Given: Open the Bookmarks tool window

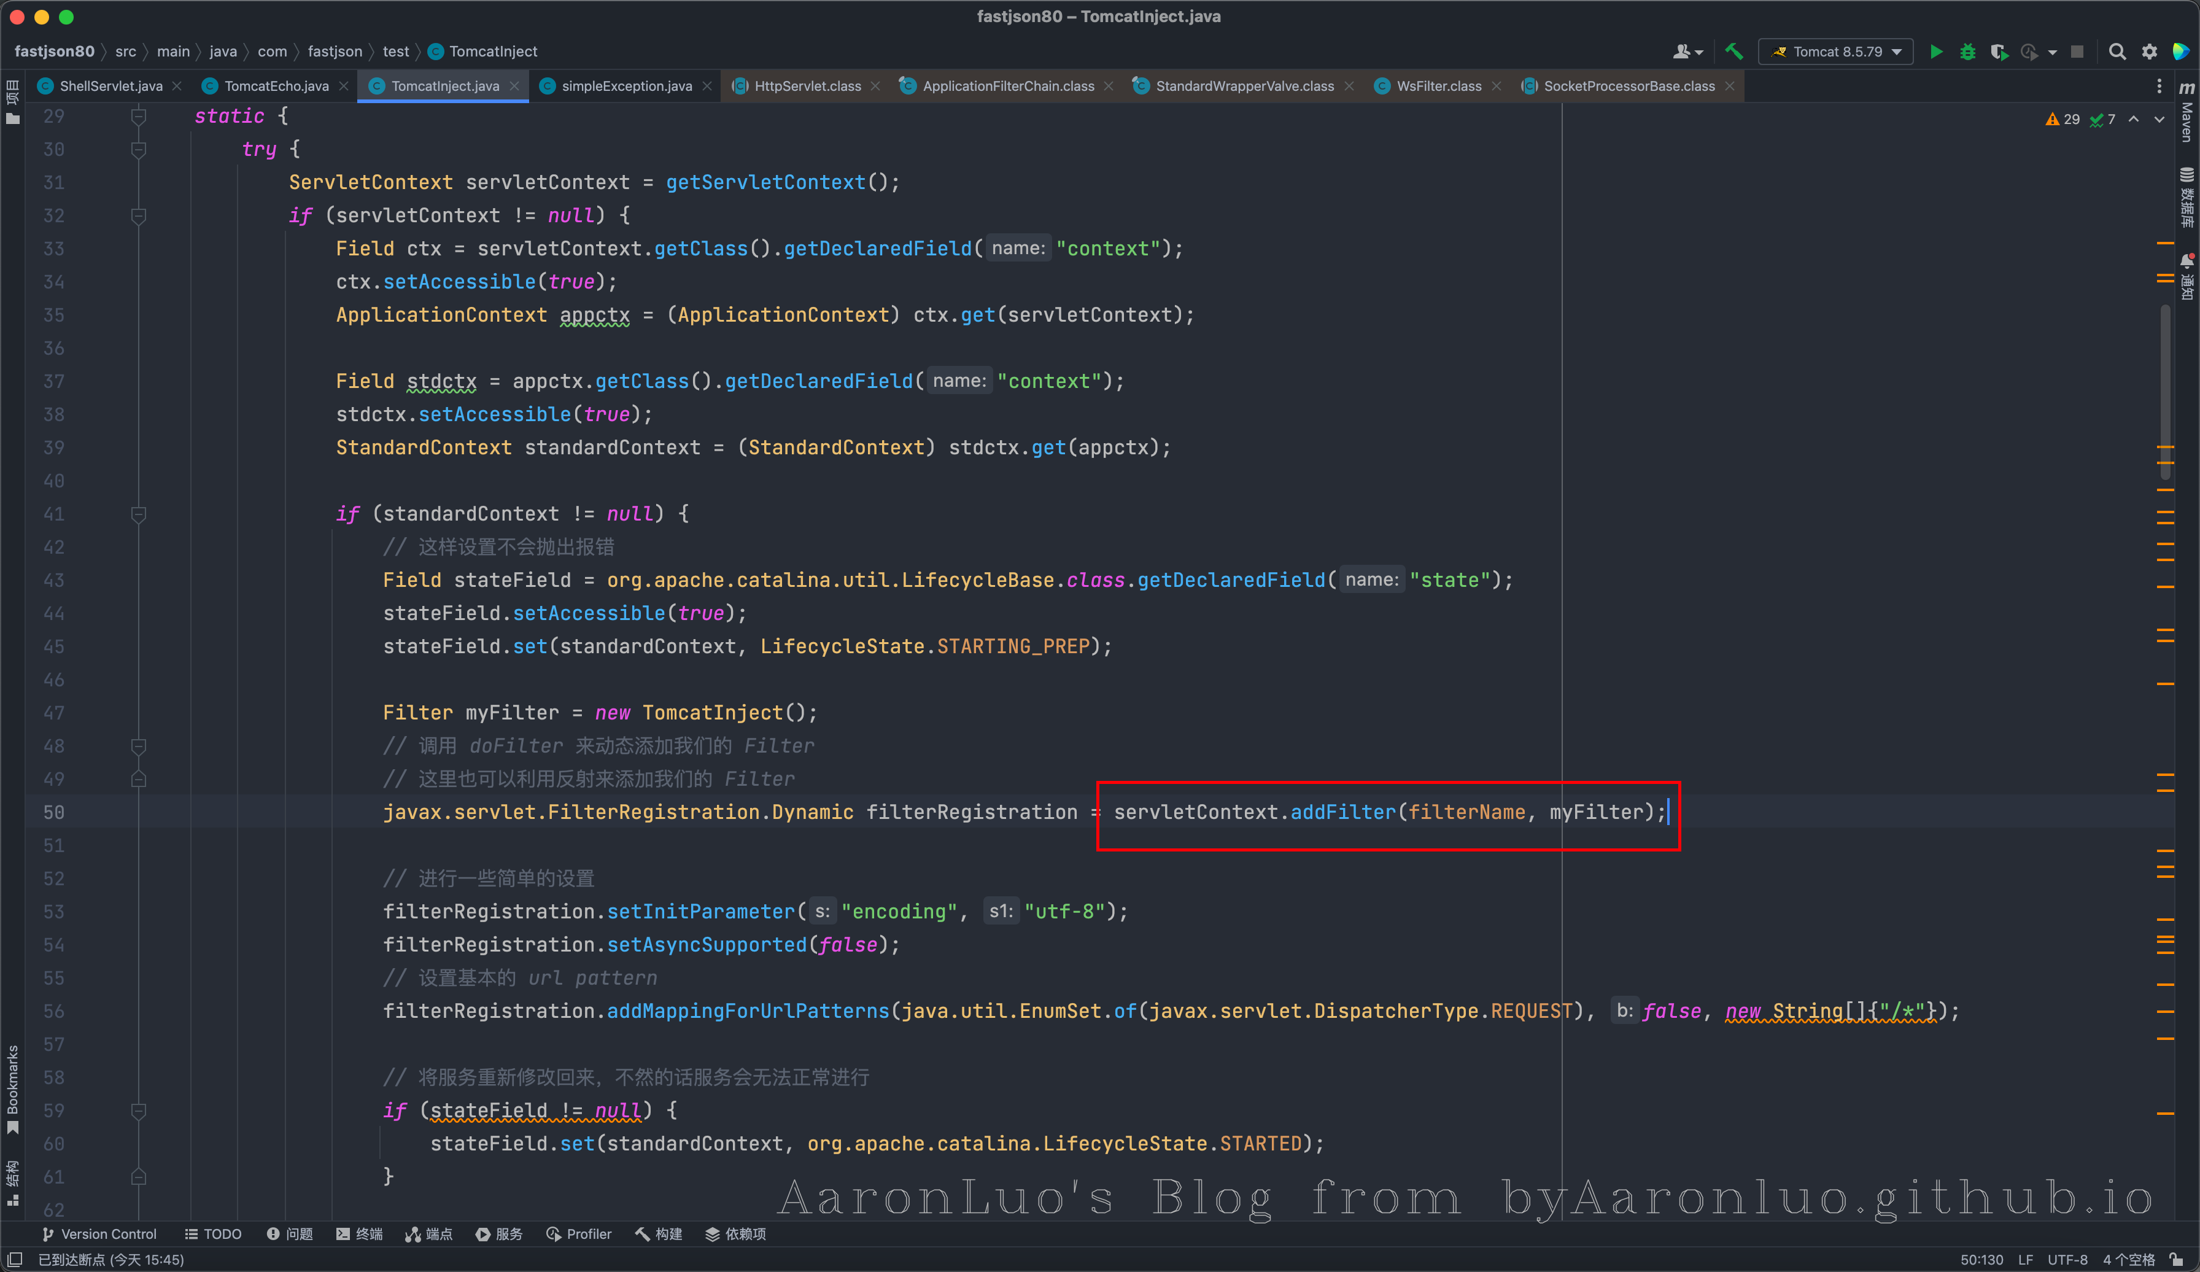Looking at the screenshot, I should click(12, 1090).
